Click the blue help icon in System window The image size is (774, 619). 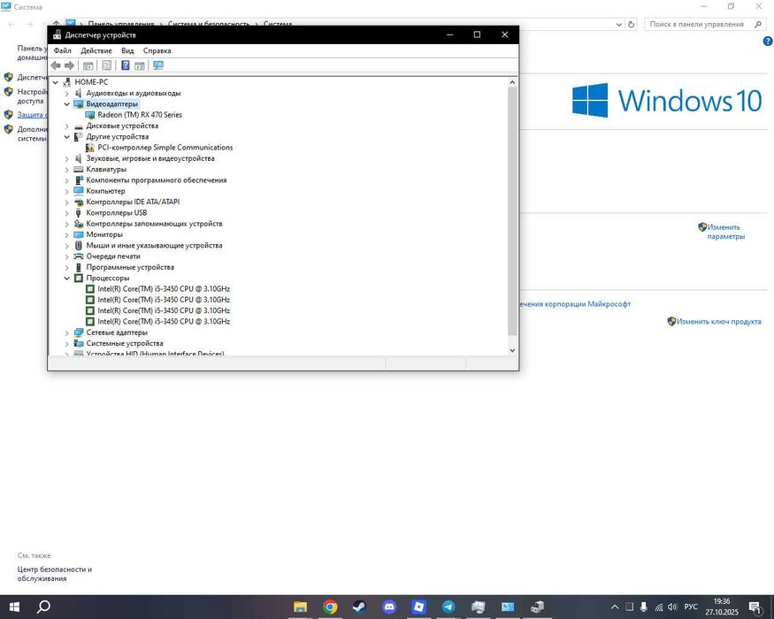[768, 42]
